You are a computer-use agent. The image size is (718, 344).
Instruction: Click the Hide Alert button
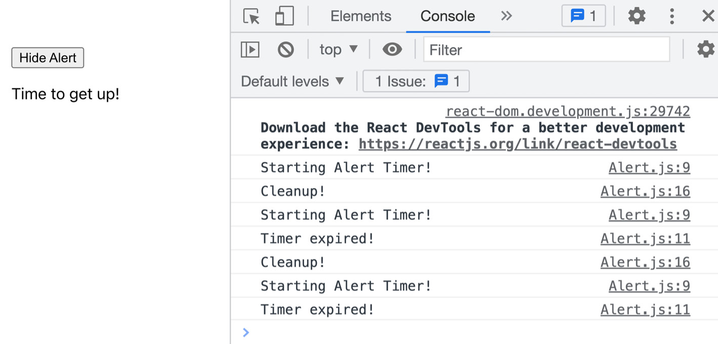coord(48,58)
